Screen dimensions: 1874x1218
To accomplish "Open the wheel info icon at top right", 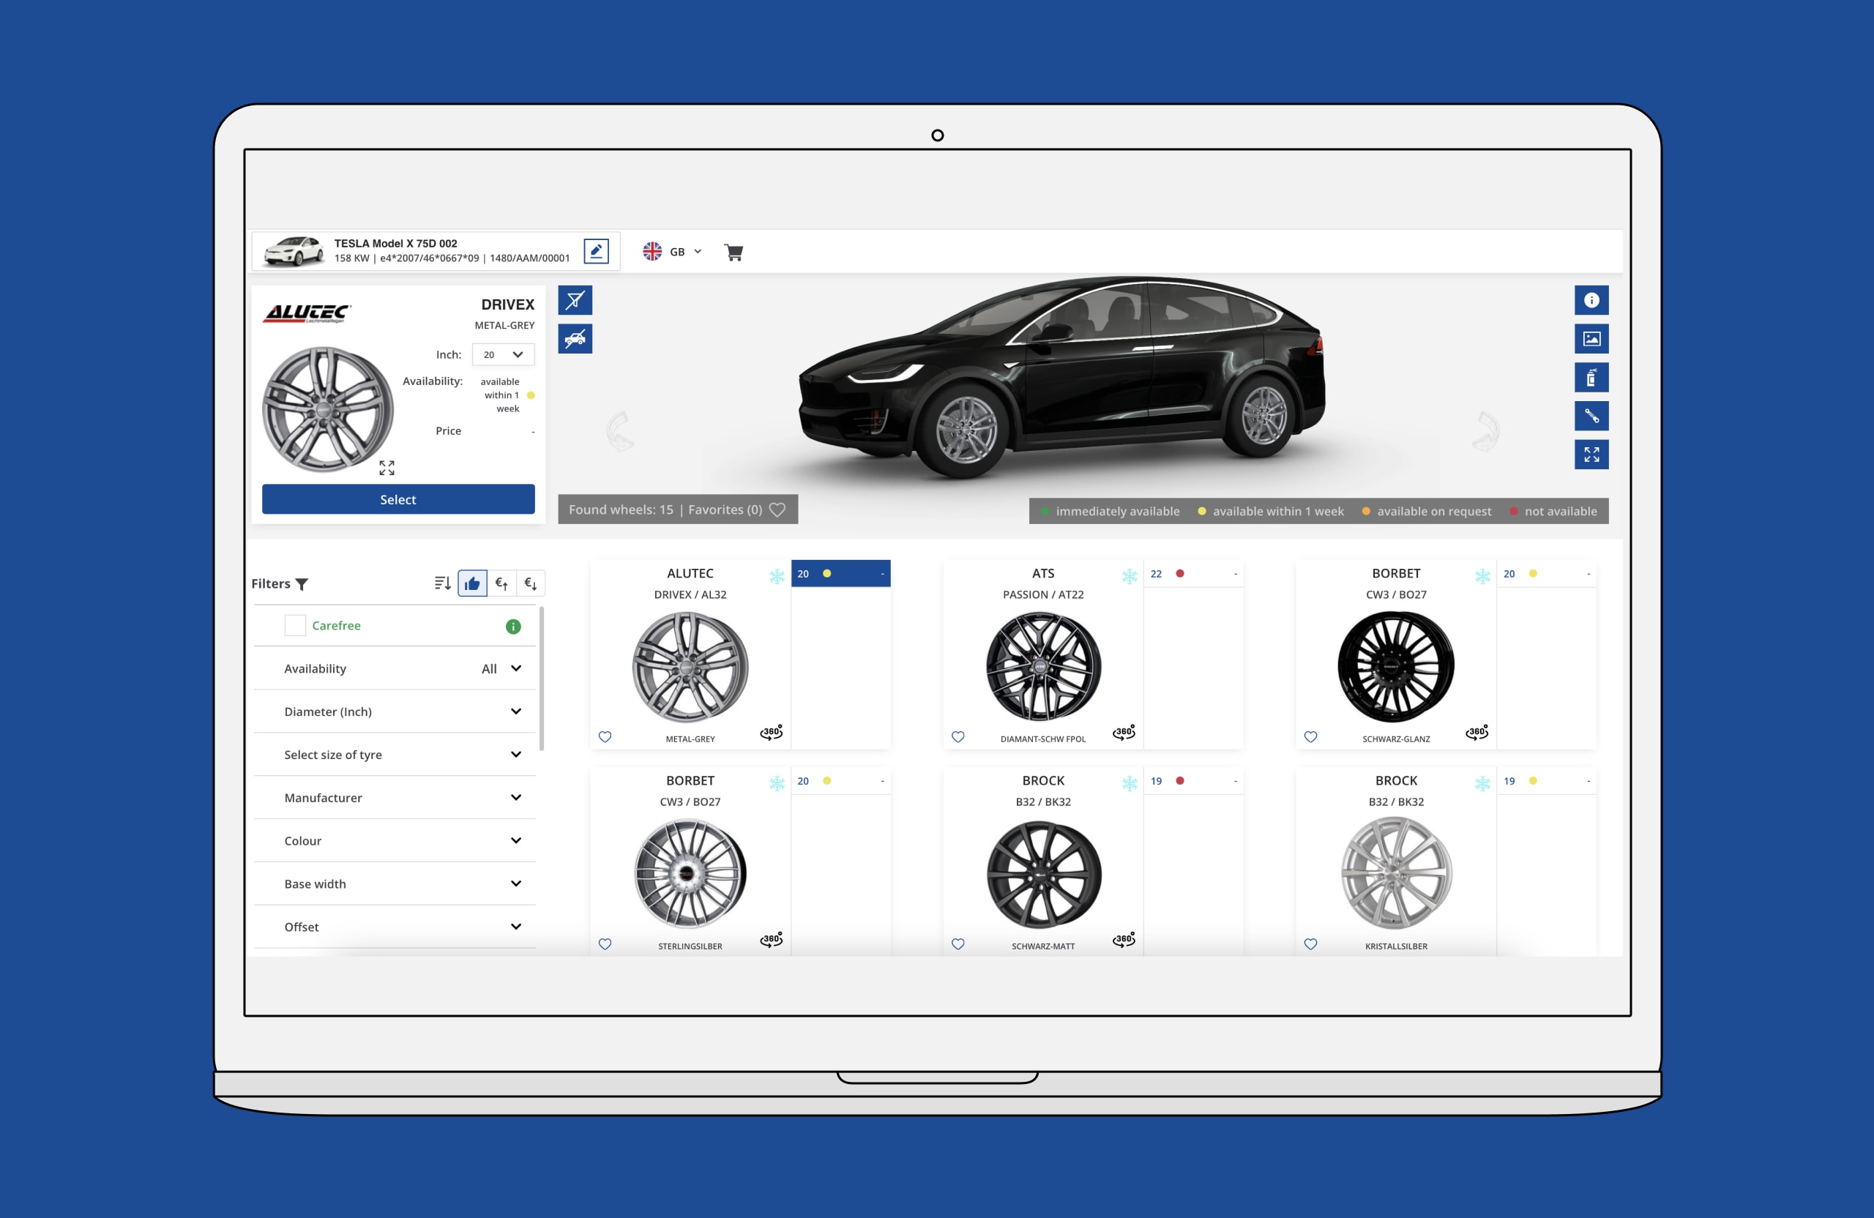I will pyautogui.click(x=1591, y=300).
